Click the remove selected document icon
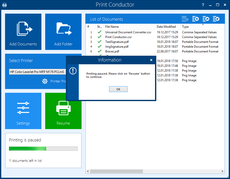230x179 pixels. [185, 19]
